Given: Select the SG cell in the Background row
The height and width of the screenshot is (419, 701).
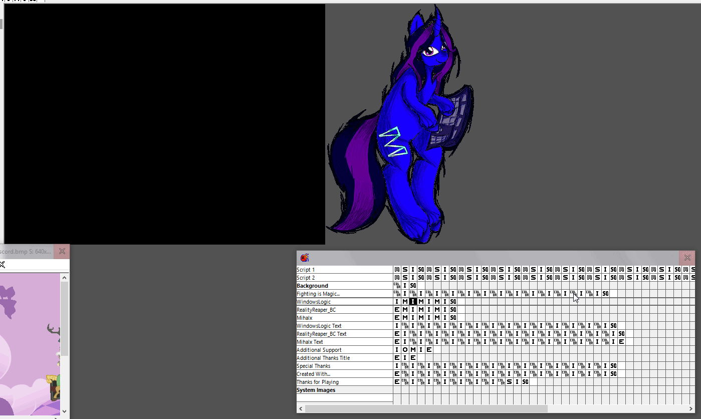Looking at the screenshot, I should click(413, 286).
